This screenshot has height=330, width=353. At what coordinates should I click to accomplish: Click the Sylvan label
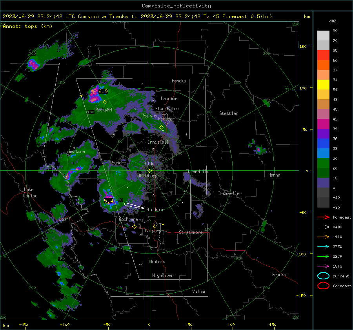[x=150, y=116]
